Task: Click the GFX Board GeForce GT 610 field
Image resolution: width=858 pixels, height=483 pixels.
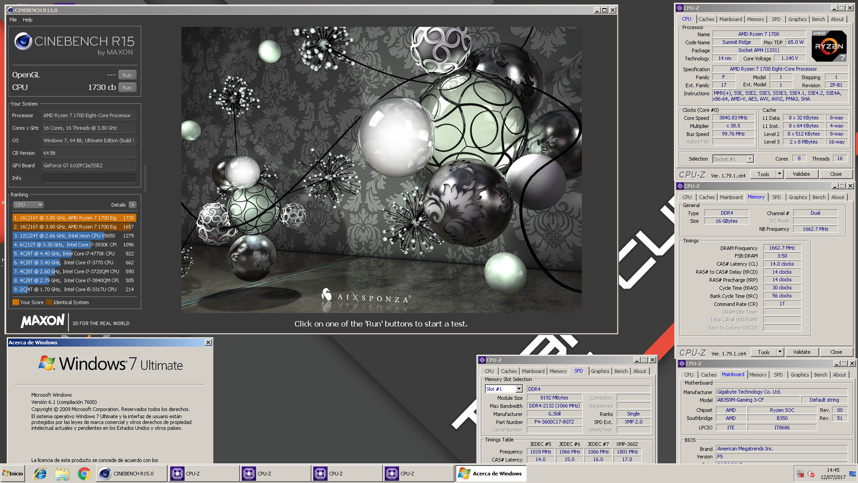Action: coord(88,165)
